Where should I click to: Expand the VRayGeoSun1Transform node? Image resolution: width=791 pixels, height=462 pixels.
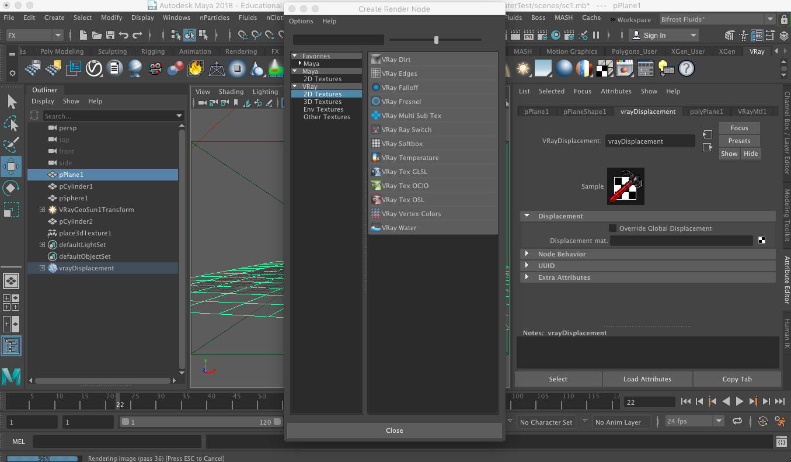[x=42, y=210]
